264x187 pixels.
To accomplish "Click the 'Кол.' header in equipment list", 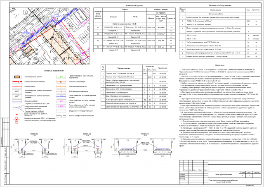I will pos(248,10).
